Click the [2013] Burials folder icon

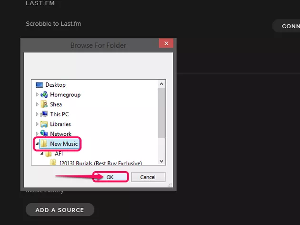[x=53, y=163]
